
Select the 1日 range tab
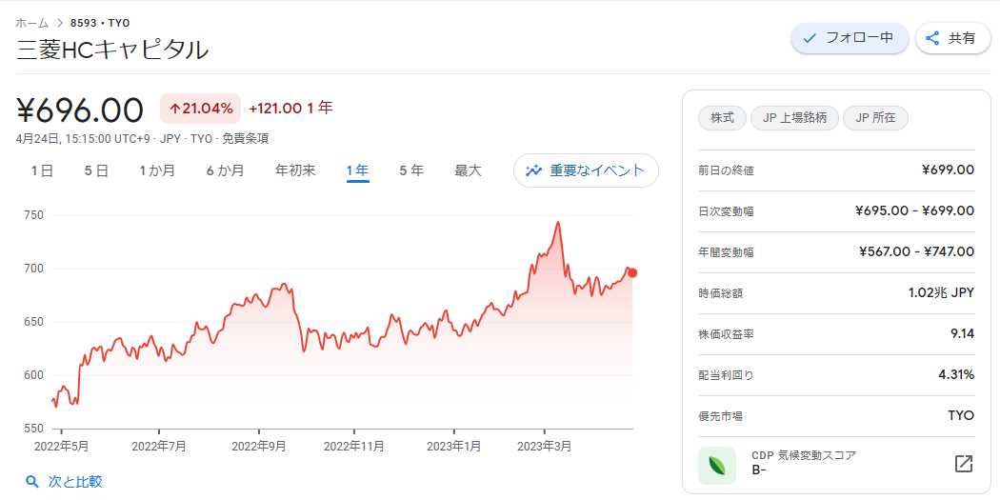coord(42,170)
